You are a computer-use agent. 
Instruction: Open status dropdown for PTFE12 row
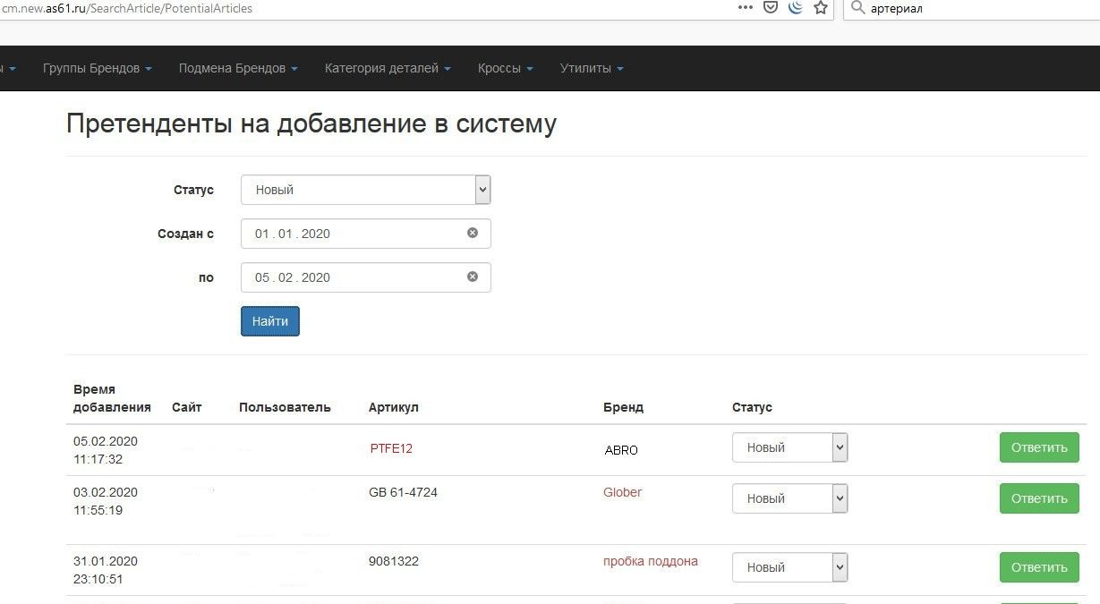[789, 447]
